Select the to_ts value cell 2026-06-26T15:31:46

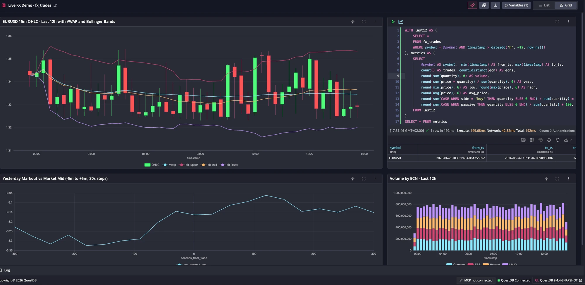tap(521, 158)
